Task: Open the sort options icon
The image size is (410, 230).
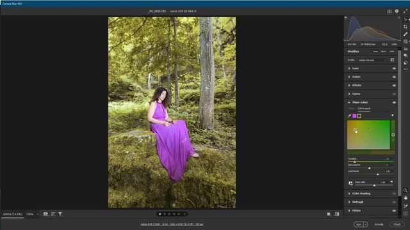Action: coord(53,214)
